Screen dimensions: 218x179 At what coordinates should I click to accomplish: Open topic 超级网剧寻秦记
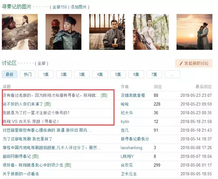coord(17,156)
